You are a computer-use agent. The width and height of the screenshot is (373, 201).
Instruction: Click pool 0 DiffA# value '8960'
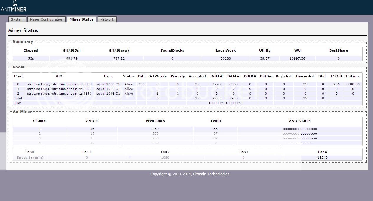coord(233,84)
